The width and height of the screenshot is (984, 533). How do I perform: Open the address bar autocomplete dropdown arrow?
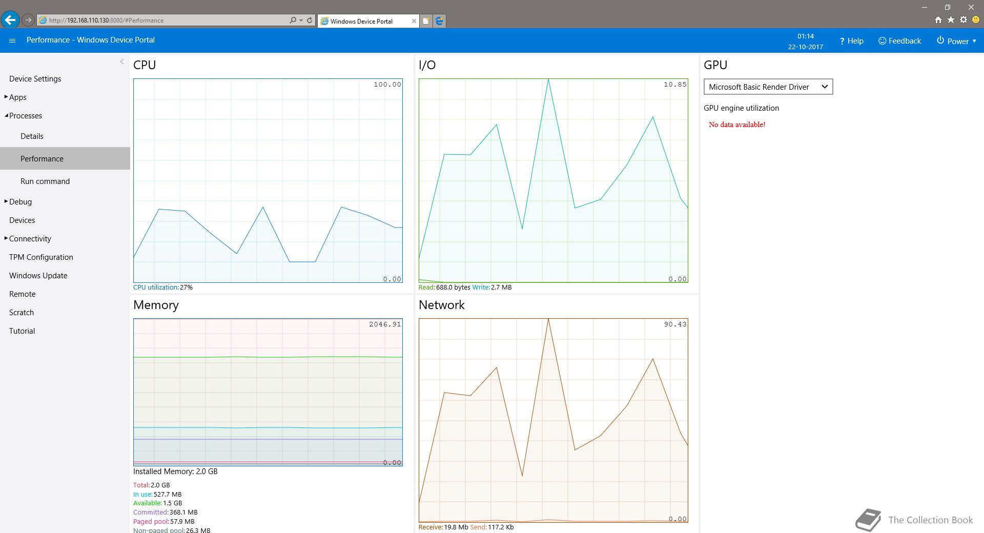click(x=301, y=20)
